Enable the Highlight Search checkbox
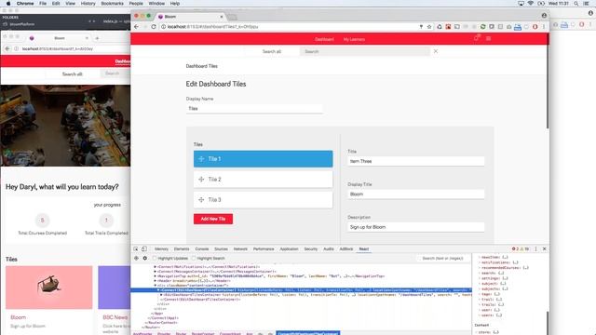Image resolution: width=596 pixels, height=335 pixels. [x=194, y=259]
